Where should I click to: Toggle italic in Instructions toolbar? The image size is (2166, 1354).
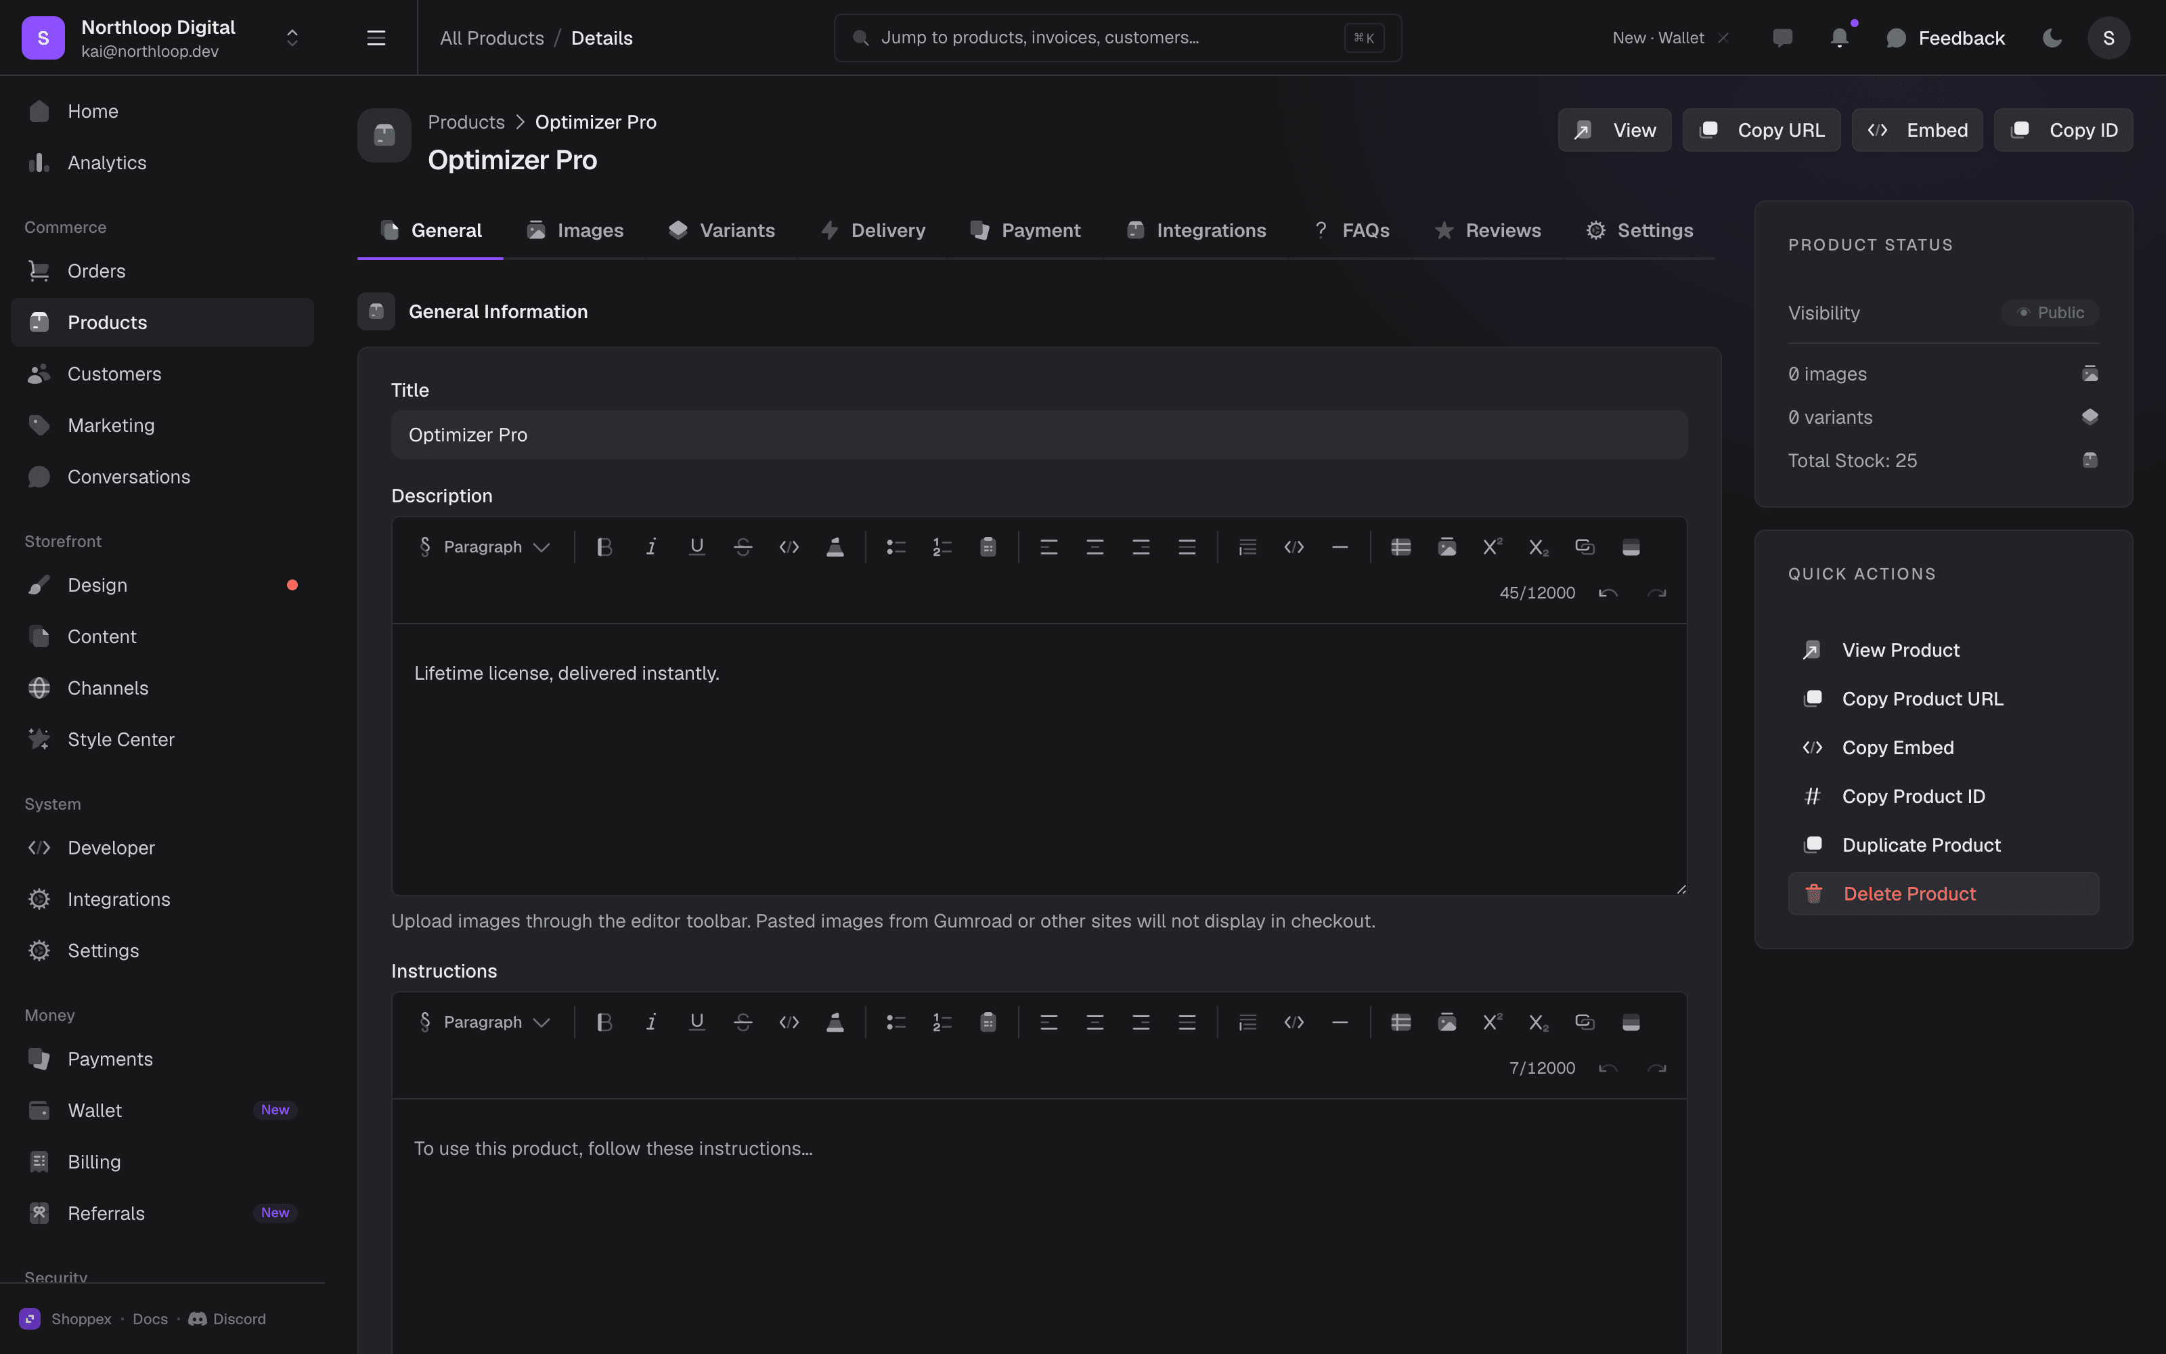650,1023
